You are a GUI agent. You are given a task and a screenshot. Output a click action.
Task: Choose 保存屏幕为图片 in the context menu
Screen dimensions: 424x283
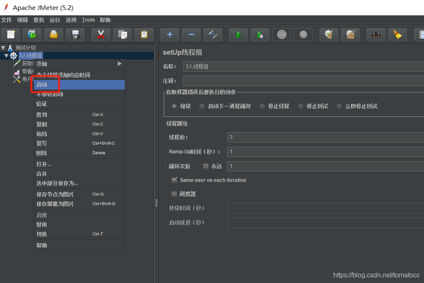click(79, 204)
